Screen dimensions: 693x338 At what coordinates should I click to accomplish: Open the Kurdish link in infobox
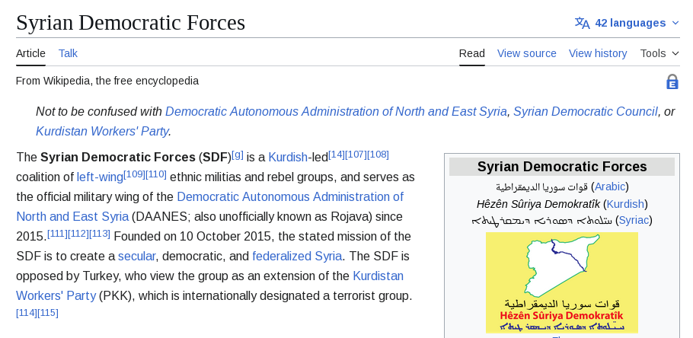click(625, 204)
